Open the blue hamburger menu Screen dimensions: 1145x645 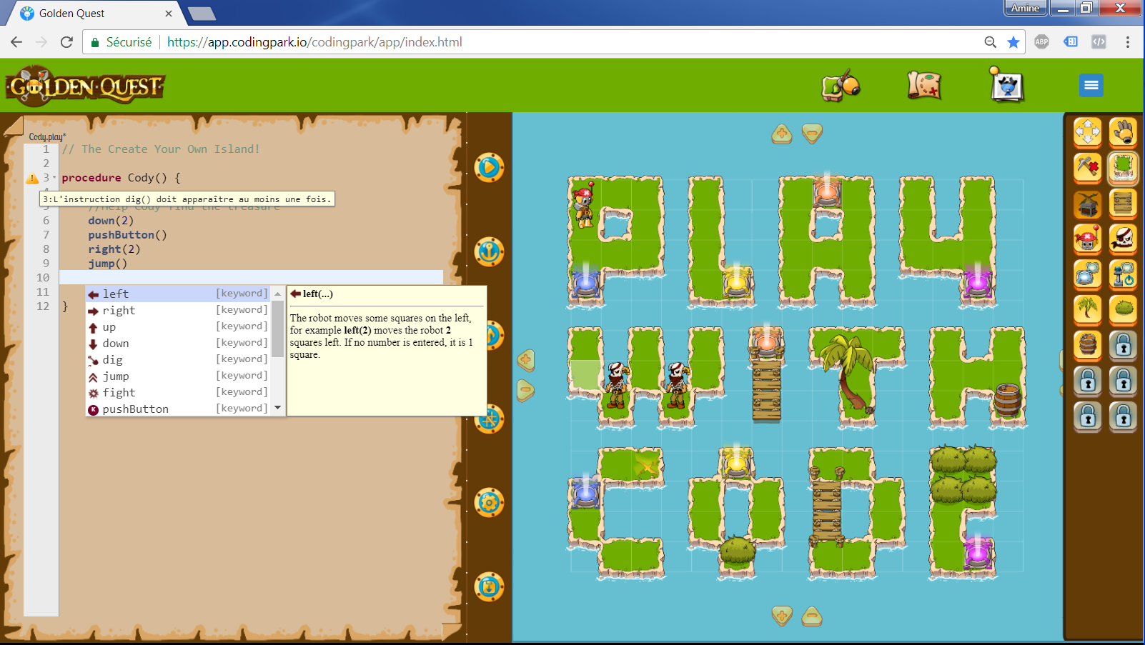pos(1091,86)
